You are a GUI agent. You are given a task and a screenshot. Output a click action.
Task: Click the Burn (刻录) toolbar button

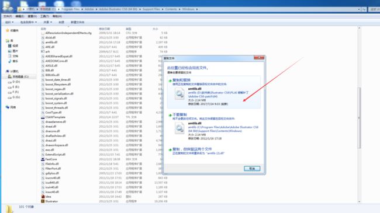(61, 22)
